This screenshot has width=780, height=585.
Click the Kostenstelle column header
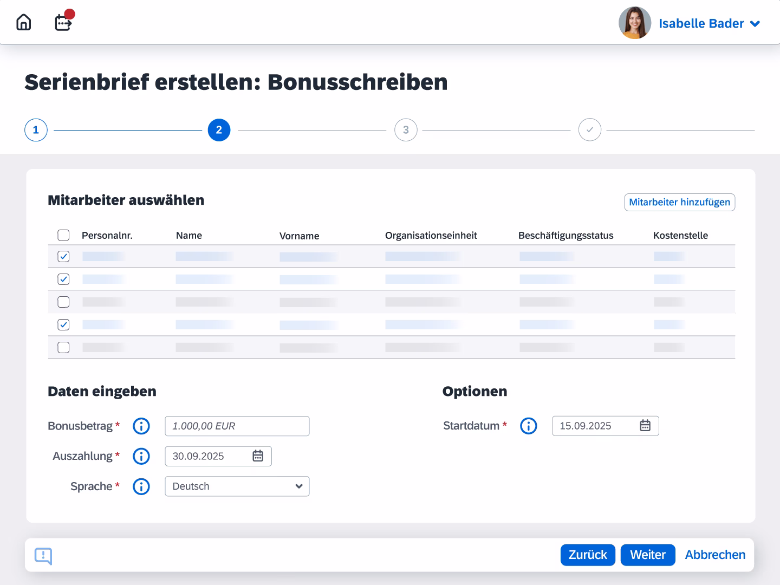pos(681,236)
